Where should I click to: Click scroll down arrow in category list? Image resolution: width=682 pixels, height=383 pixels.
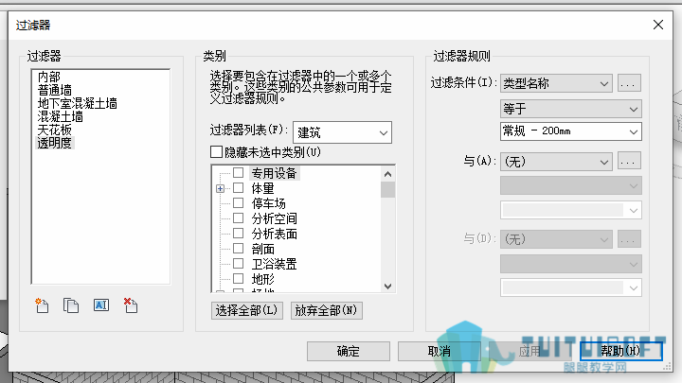point(387,287)
